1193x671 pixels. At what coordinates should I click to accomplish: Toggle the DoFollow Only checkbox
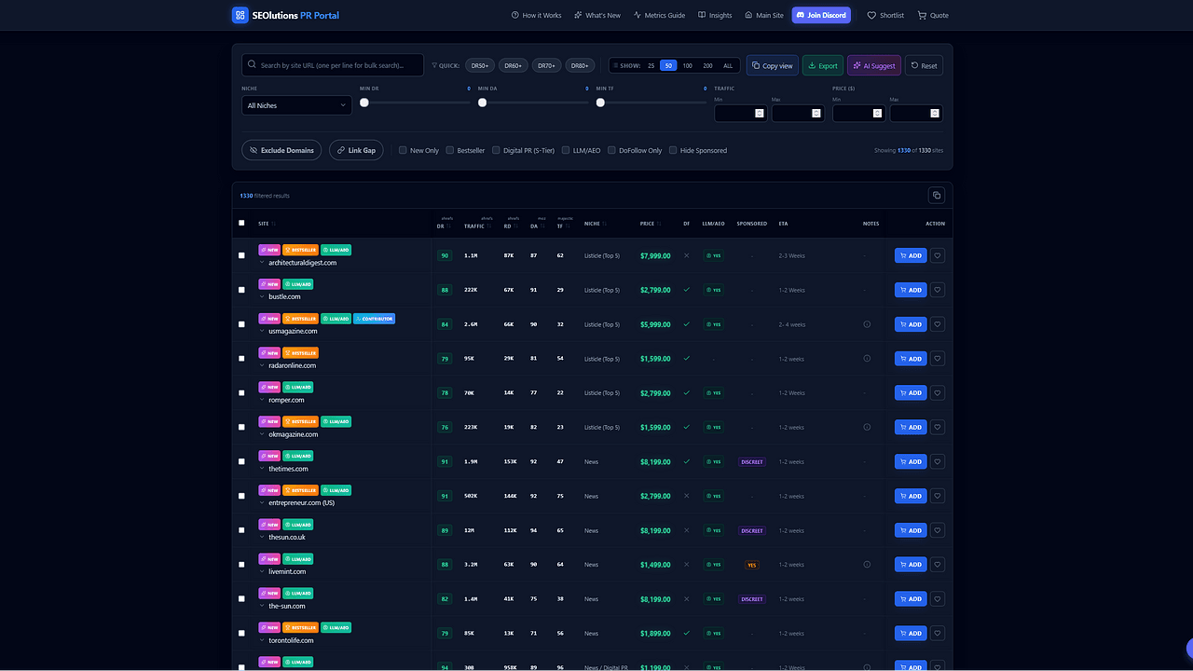[611, 150]
